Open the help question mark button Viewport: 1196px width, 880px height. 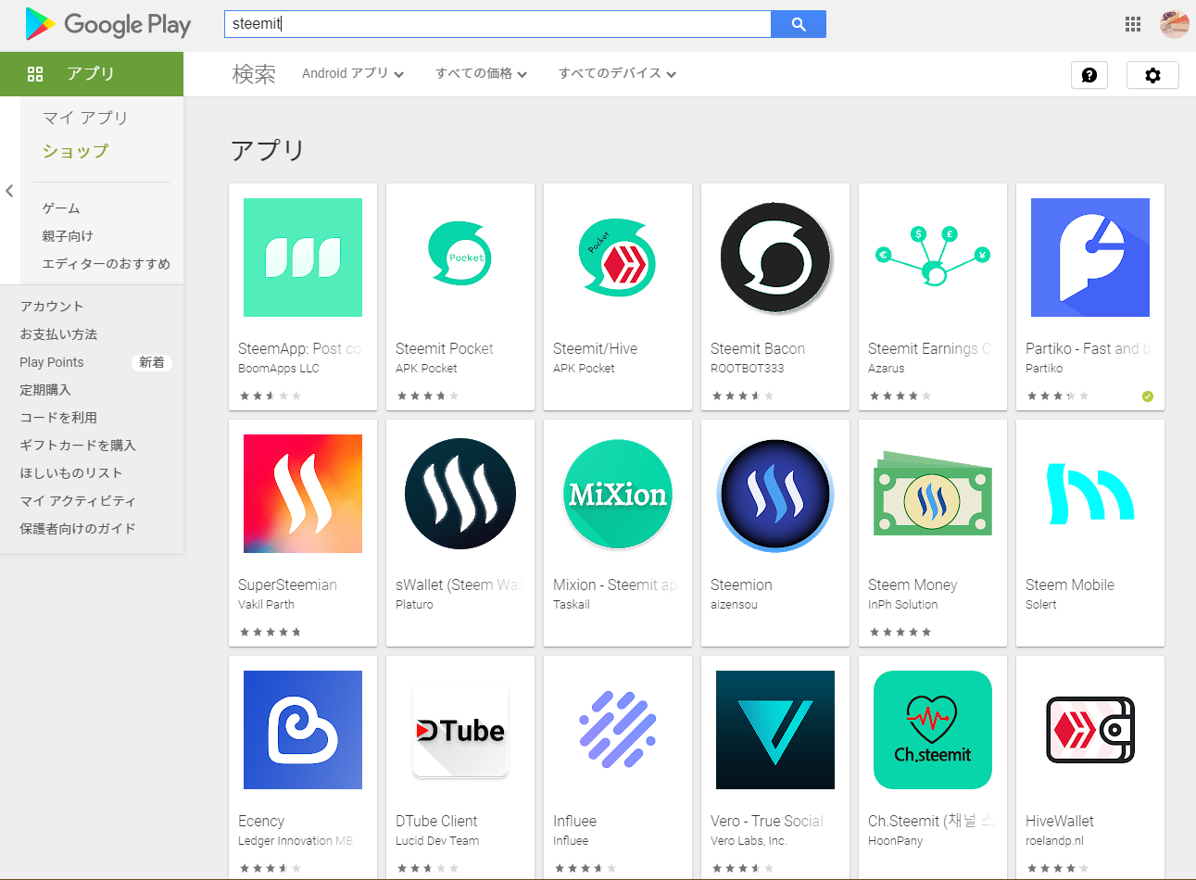(x=1089, y=75)
